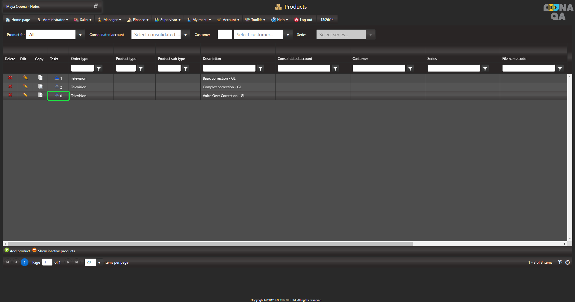This screenshot has width=575, height=302.
Task: Open the Product for dropdown
Action: tap(80, 35)
